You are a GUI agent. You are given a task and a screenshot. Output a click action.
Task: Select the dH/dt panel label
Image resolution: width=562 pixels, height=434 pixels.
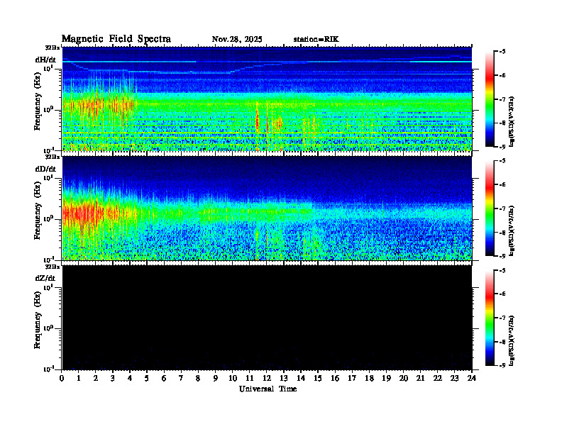point(45,60)
